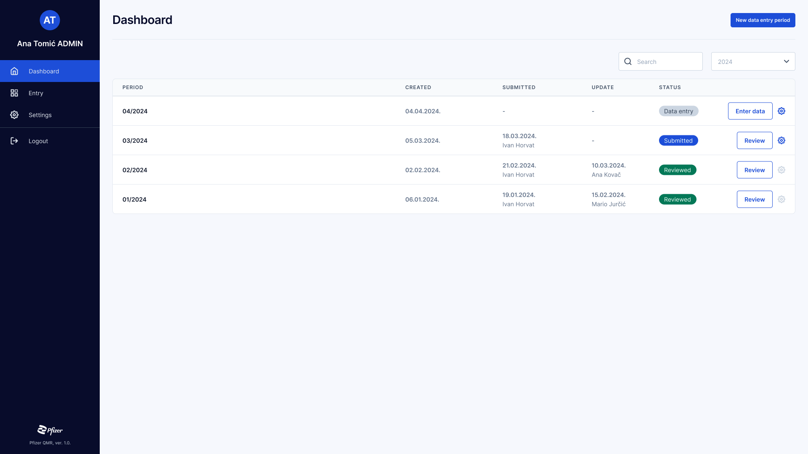
Task: Click the greyed gear icon for 02/2024
Action: 781,170
